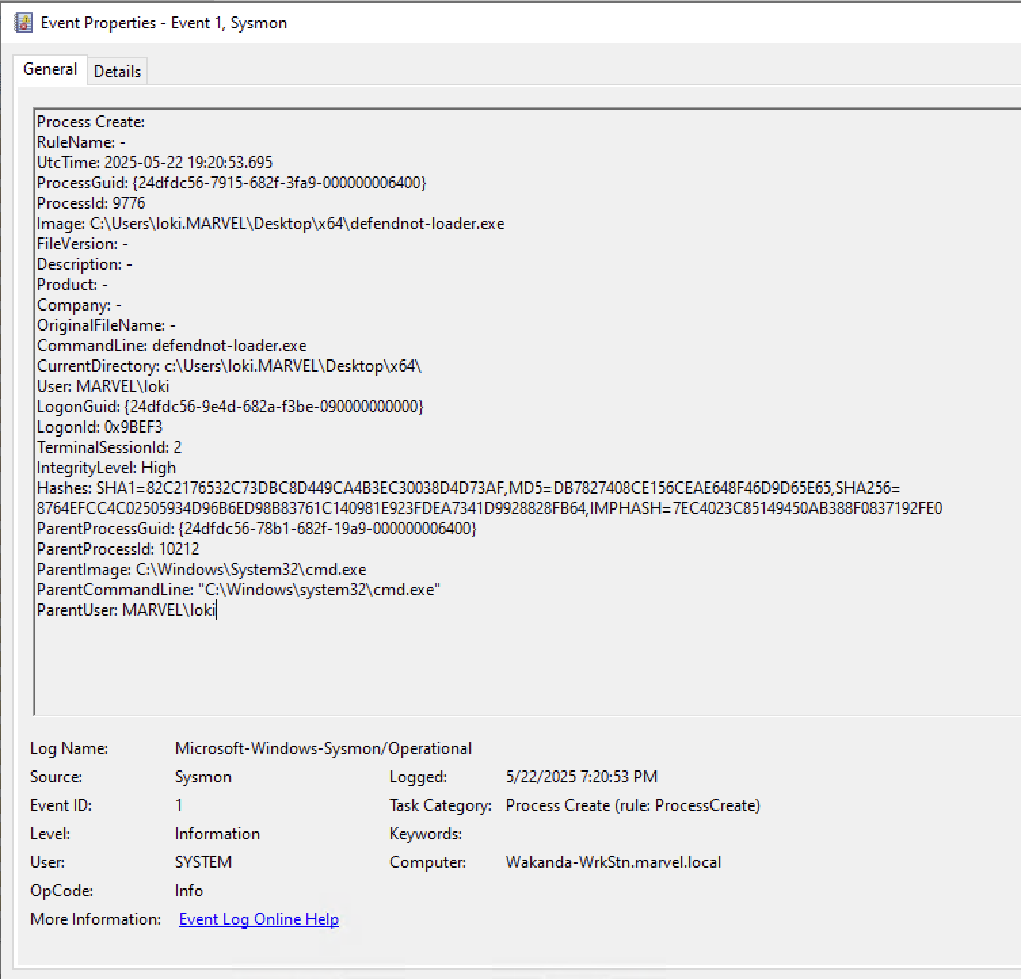Click the Logged date 5/22/2025 7:20:53 PM

[582, 776]
